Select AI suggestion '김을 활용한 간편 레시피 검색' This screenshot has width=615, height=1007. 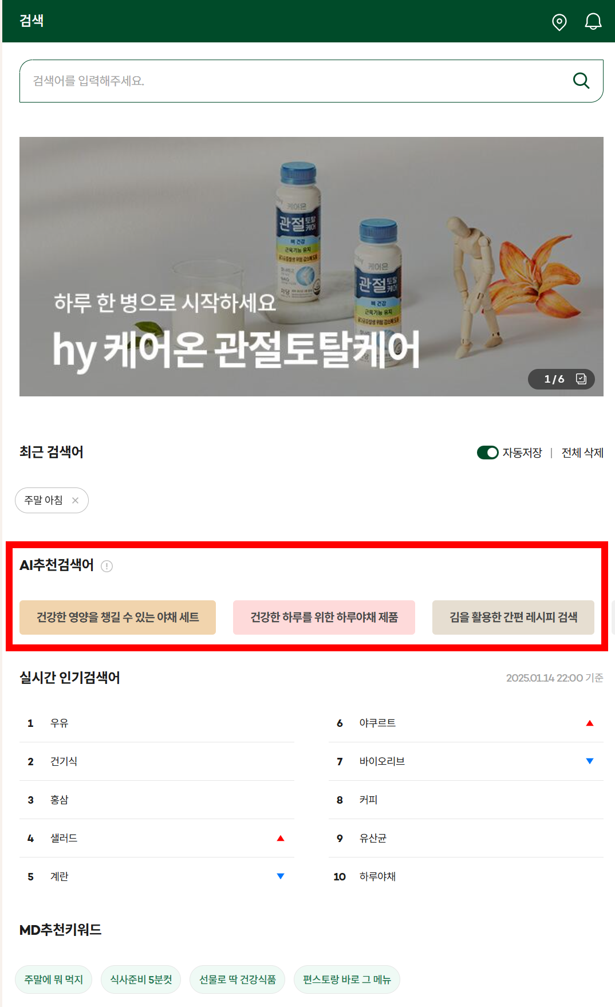[513, 617]
